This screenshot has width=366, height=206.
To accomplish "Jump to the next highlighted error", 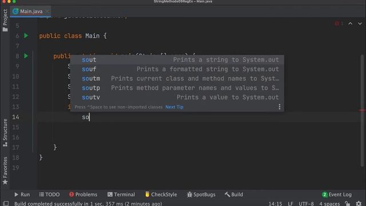I will pos(360,23).
